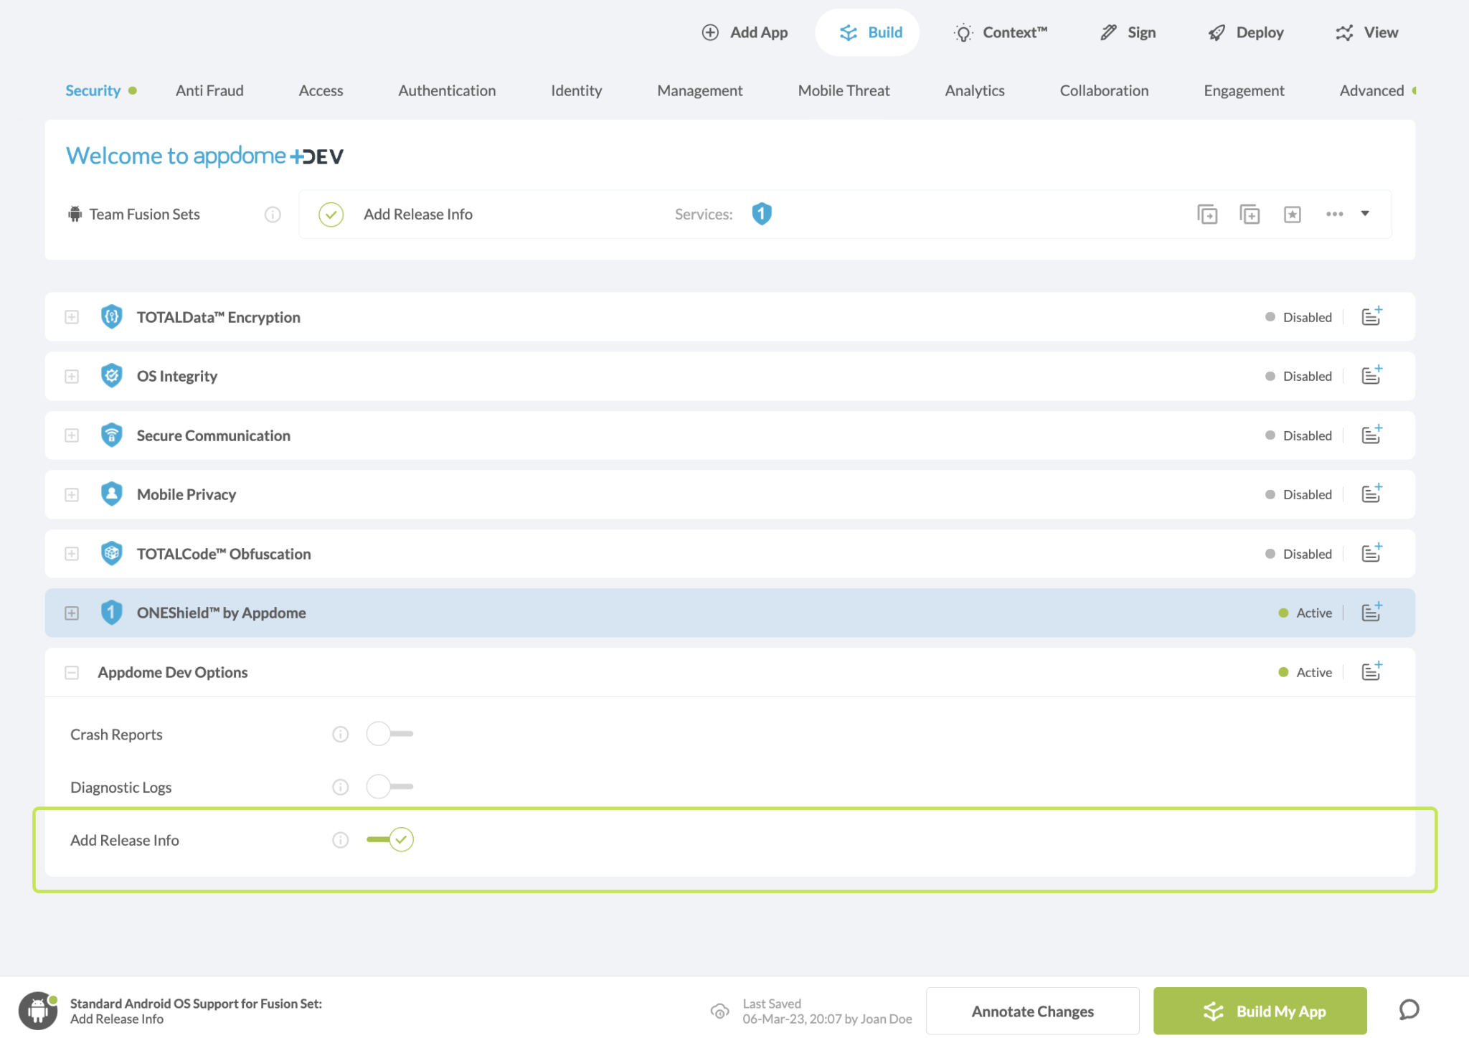Click the annotate icon on TOTALData Encryption row

tap(1371, 316)
